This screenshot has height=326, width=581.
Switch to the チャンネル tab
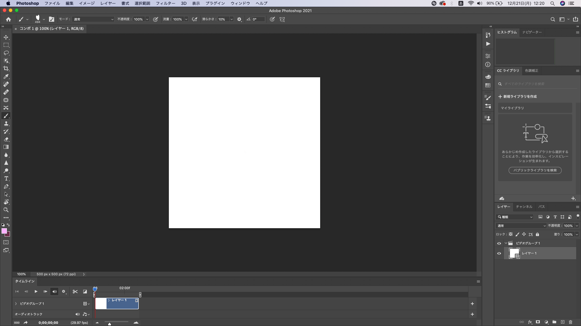click(524, 207)
